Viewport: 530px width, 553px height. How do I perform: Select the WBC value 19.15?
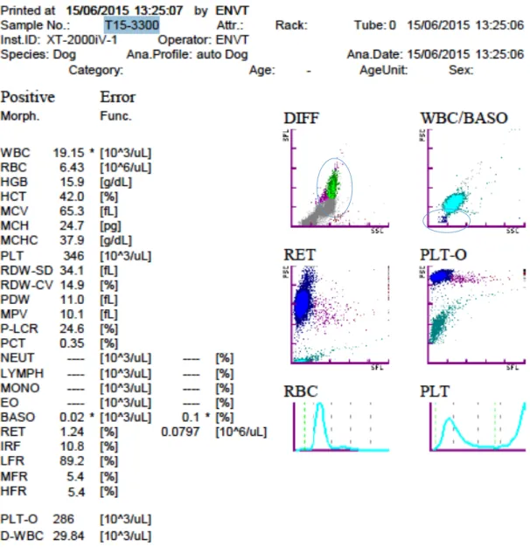tap(69, 153)
